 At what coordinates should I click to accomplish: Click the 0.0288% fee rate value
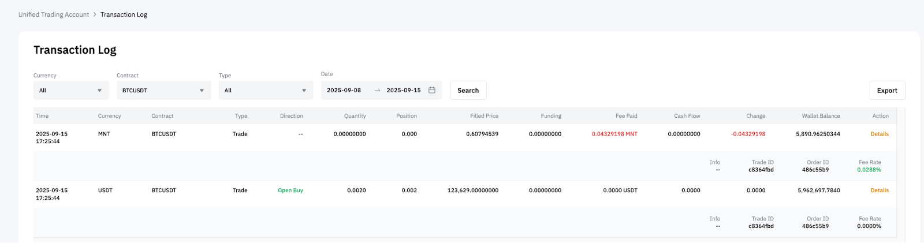pyautogui.click(x=869, y=170)
